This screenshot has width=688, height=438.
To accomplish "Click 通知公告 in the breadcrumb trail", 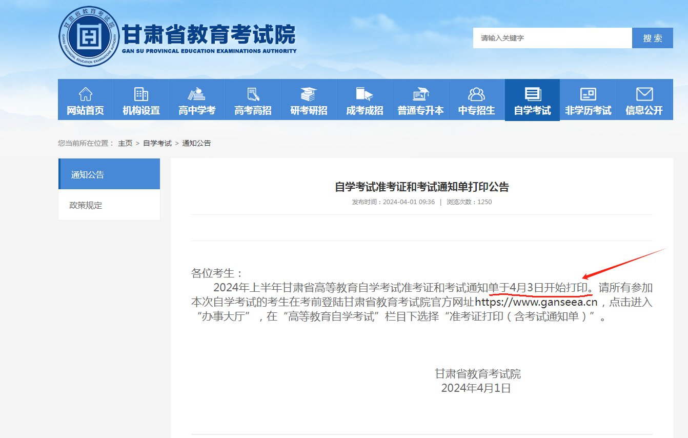I will tap(196, 143).
